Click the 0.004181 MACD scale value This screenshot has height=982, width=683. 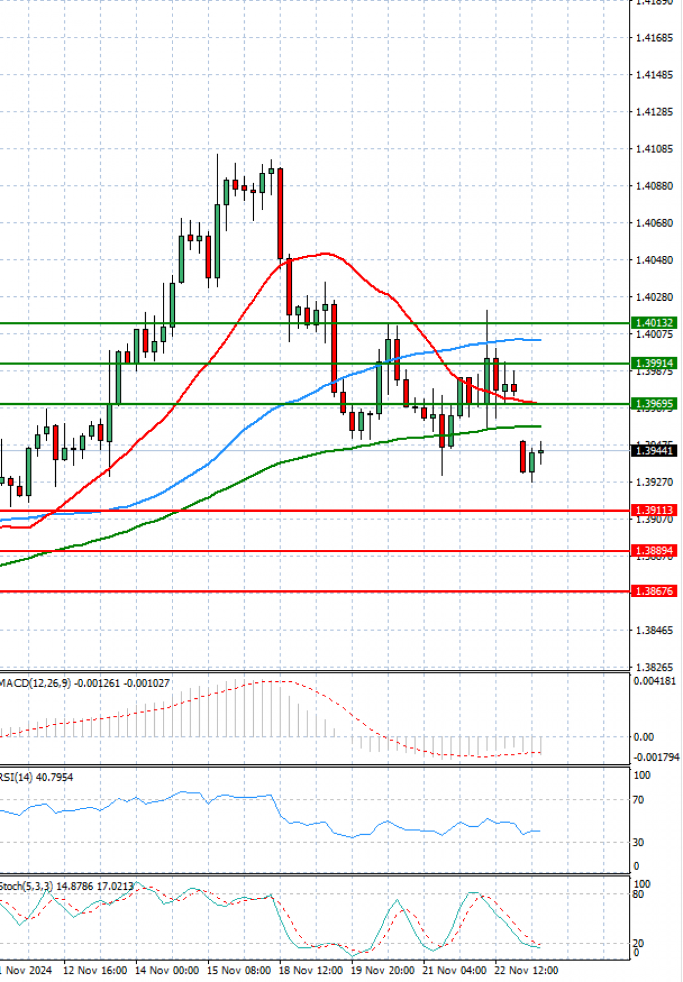[655, 681]
